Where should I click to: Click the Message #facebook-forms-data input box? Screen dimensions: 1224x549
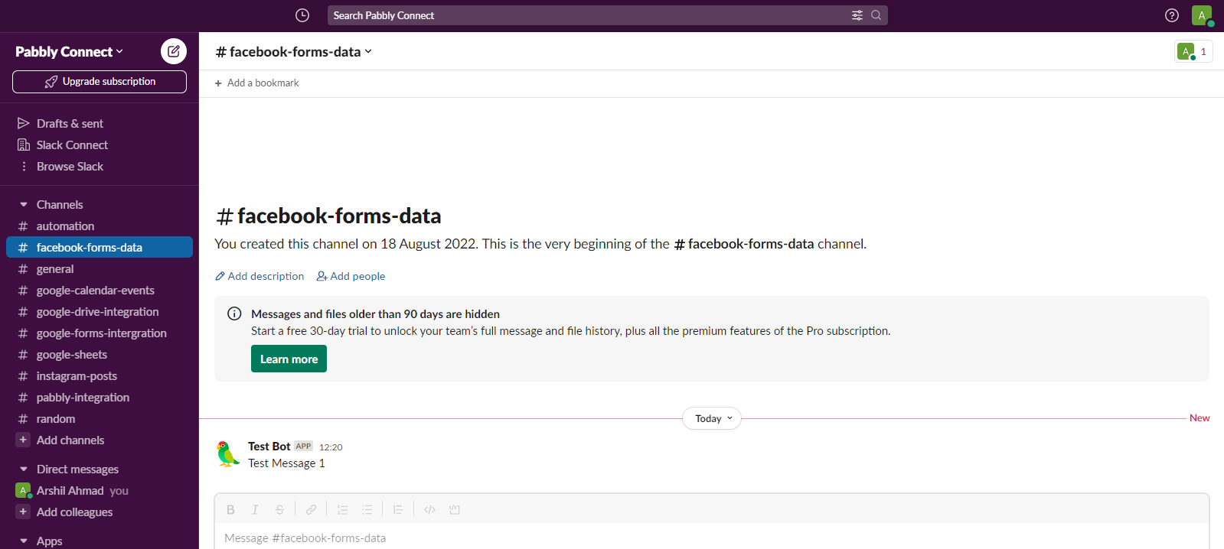click(x=712, y=538)
